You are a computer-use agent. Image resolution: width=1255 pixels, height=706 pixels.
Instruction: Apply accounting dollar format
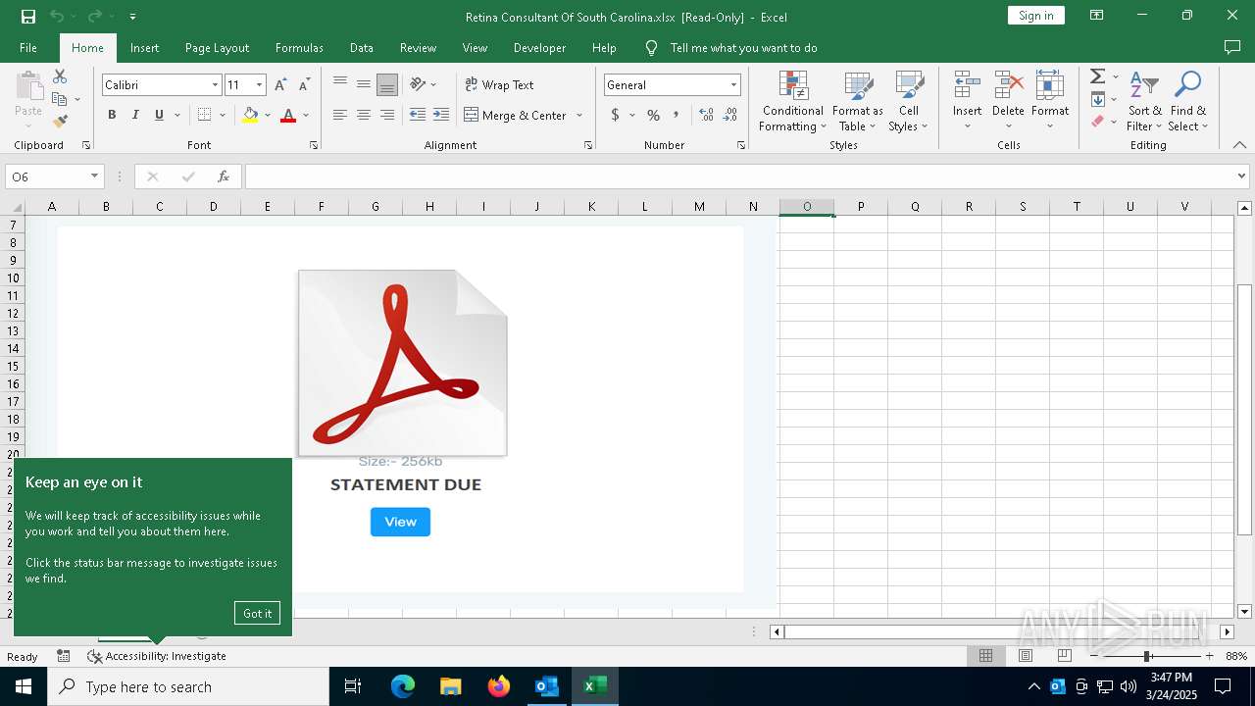615,115
